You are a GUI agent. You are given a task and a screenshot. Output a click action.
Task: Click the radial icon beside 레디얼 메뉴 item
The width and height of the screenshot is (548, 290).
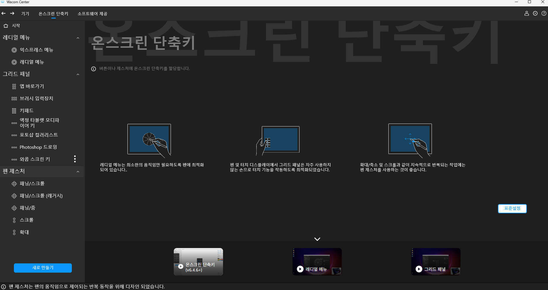pos(14,62)
